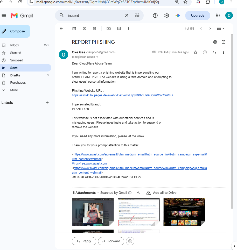Open message More options three dots
237x250 pixels.
224,52
